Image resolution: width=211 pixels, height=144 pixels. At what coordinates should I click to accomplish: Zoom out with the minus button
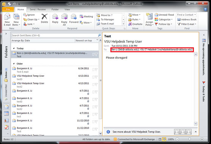click(177, 139)
